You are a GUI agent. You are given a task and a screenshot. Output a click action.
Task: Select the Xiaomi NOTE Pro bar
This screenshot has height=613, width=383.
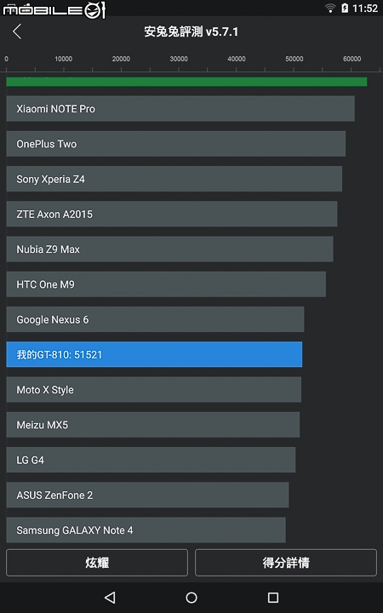pos(180,109)
